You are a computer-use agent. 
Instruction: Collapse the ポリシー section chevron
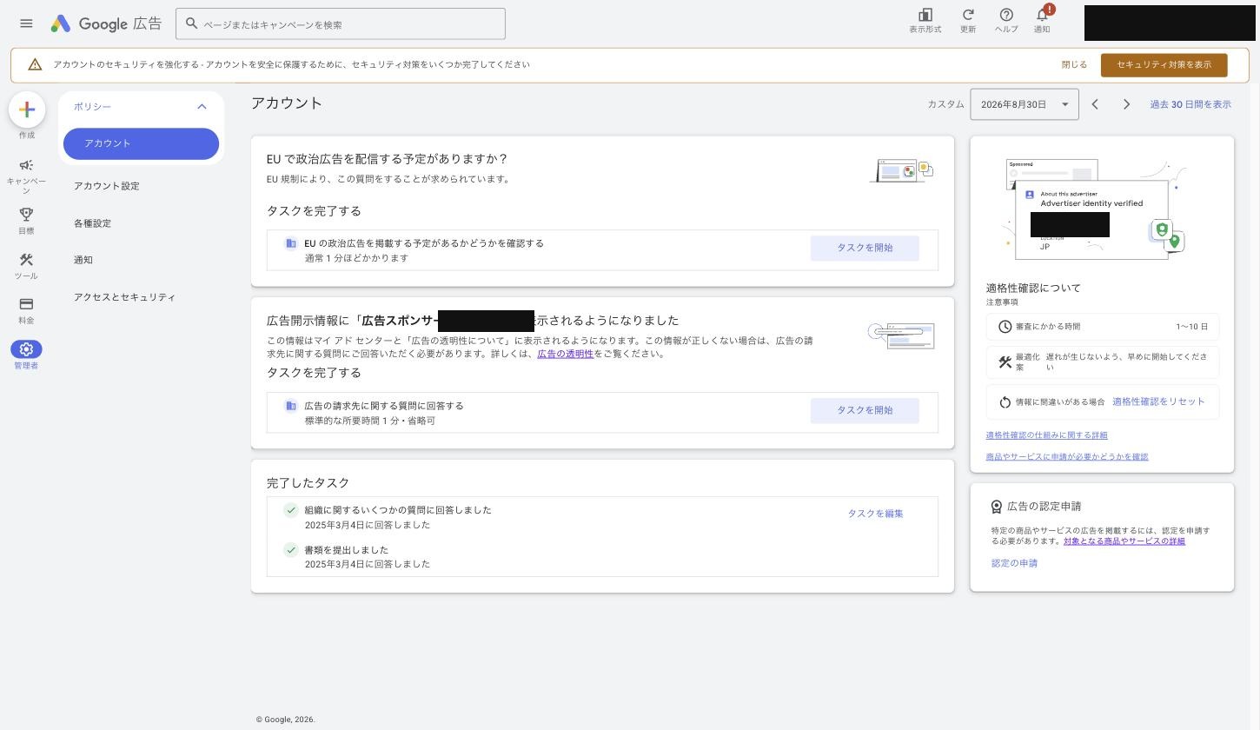(x=202, y=107)
